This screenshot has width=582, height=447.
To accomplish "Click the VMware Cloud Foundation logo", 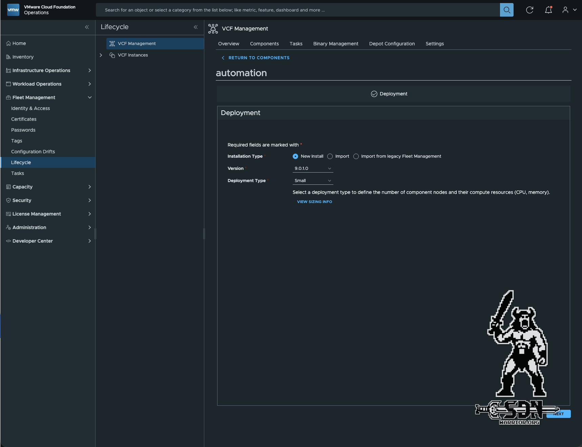I will (x=13, y=9).
